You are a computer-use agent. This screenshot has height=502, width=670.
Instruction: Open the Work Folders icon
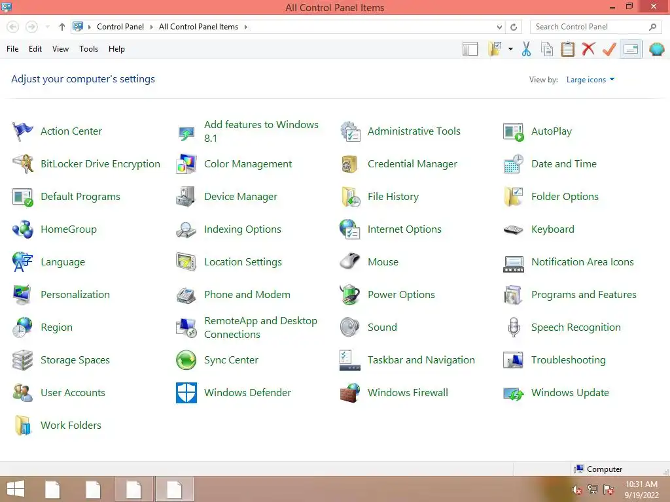click(23, 426)
